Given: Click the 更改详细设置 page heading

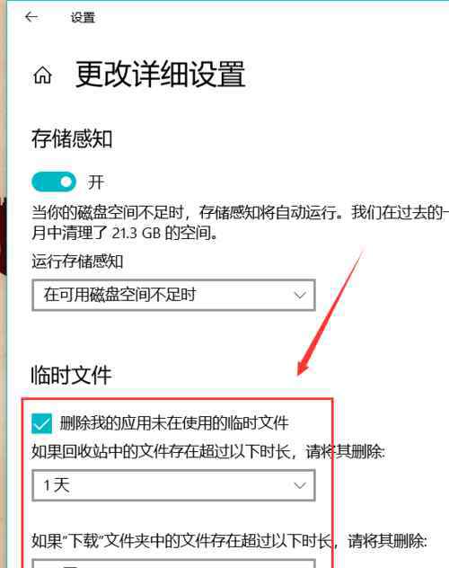Looking at the screenshot, I should tap(161, 75).
